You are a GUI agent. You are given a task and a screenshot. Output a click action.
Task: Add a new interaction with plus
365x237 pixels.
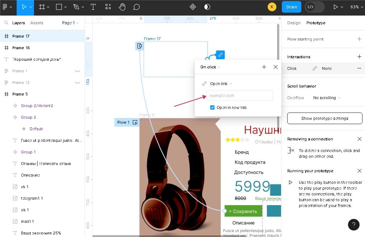(359, 57)
